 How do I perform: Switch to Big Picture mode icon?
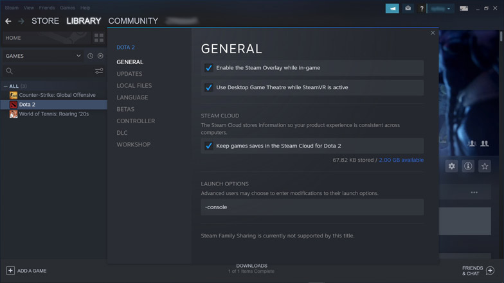[x=464, y=8]
